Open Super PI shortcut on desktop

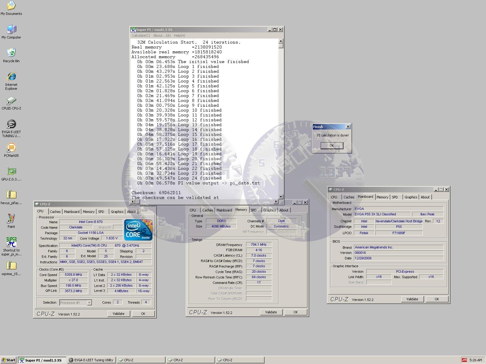tap(11, 247)
